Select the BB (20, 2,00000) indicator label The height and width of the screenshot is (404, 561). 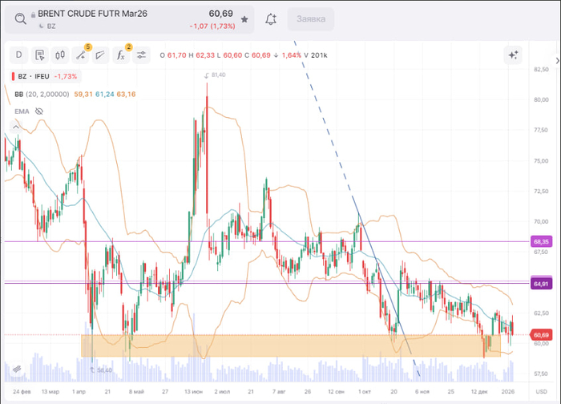(42, 94)
